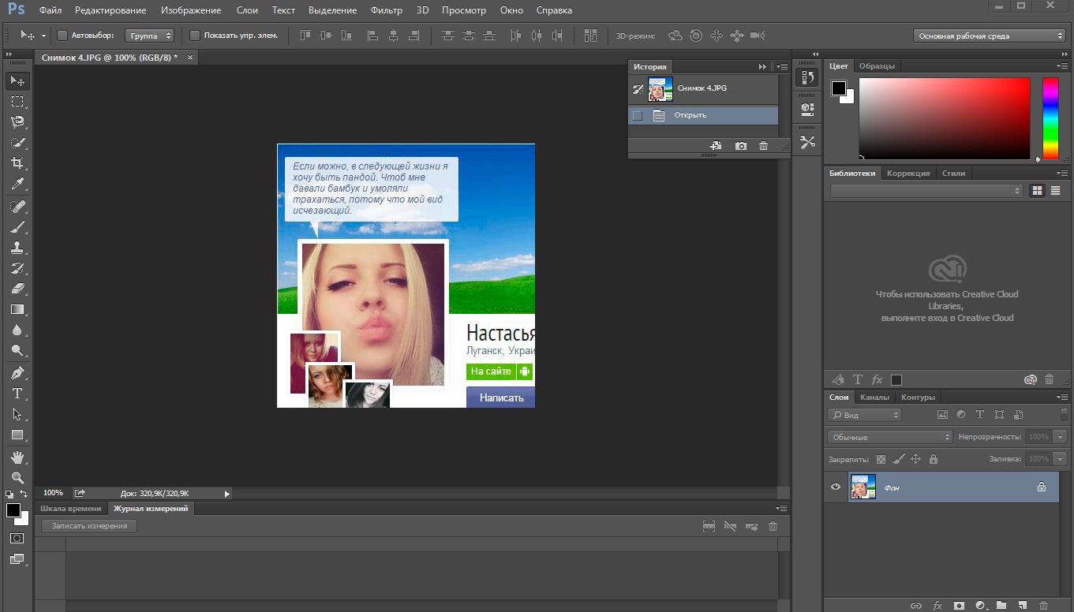Create new group folder in Layers panel
This screenshot has width=1074, height=612.
[x=1001, y=606]
